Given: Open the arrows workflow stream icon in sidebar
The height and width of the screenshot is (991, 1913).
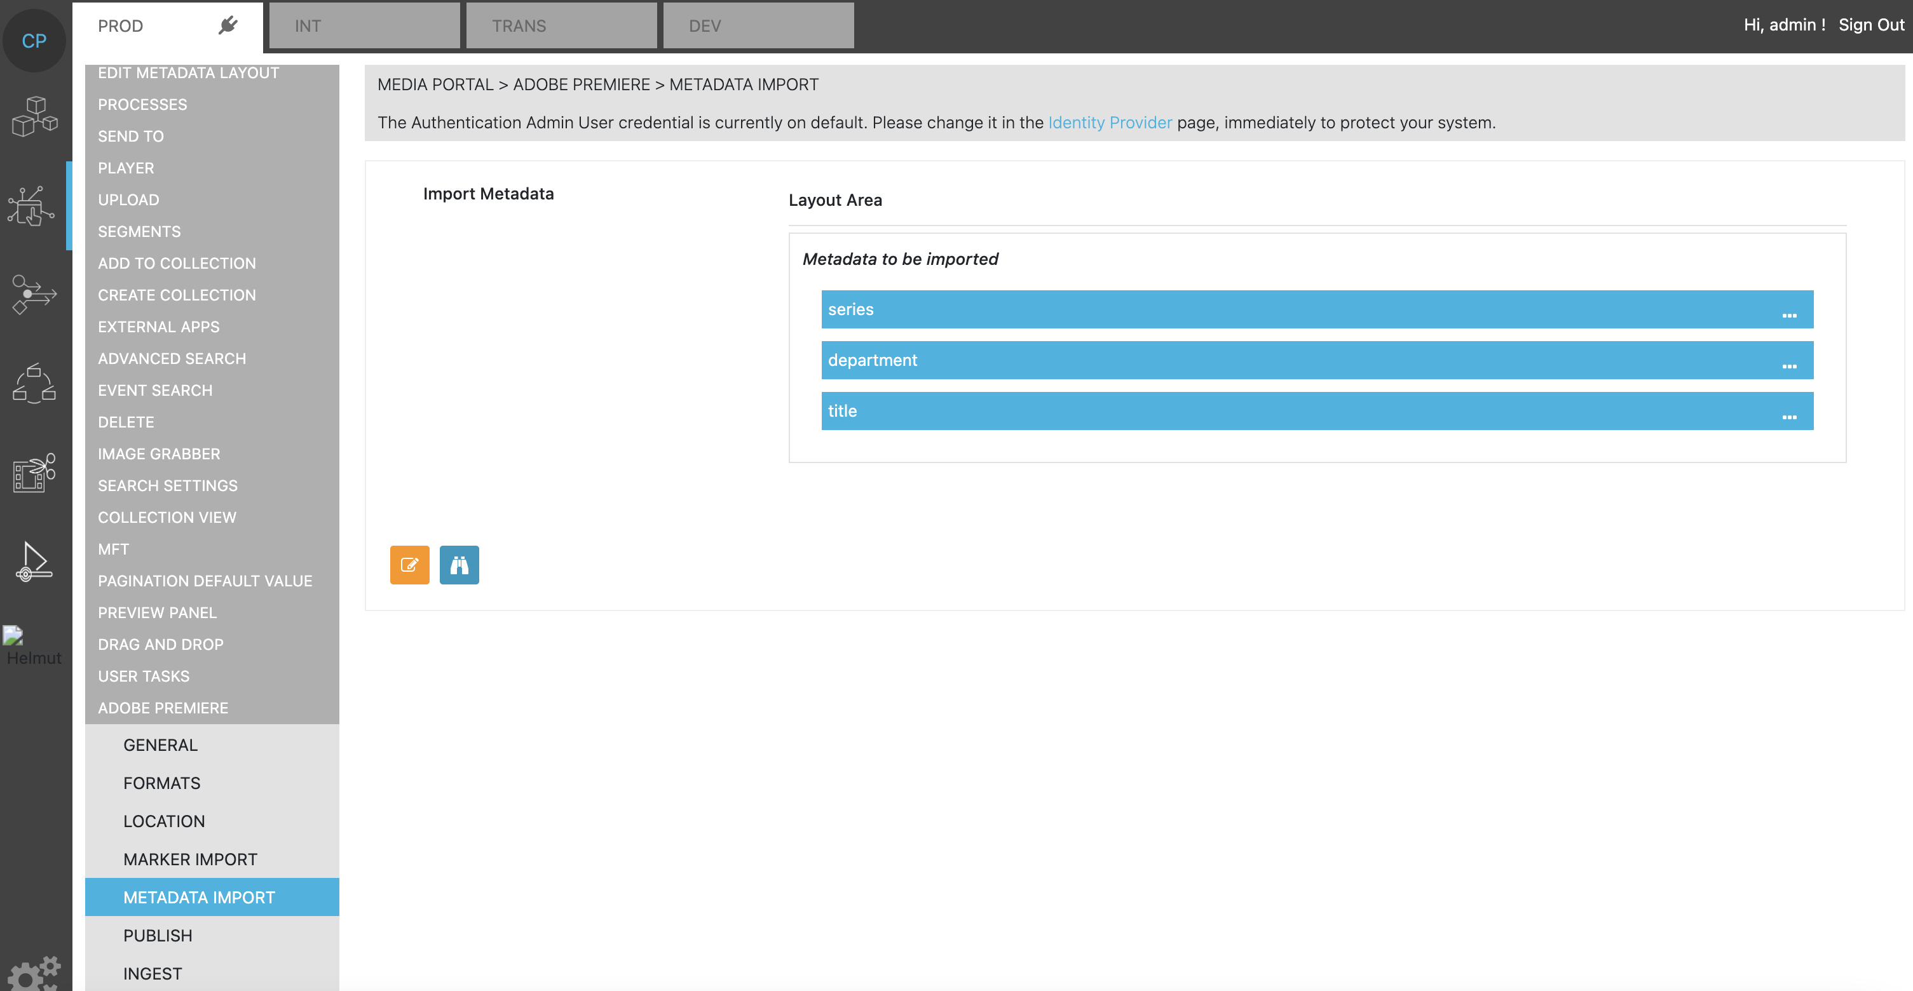Looking at the screenshot, I should click(x=34, y=295).
